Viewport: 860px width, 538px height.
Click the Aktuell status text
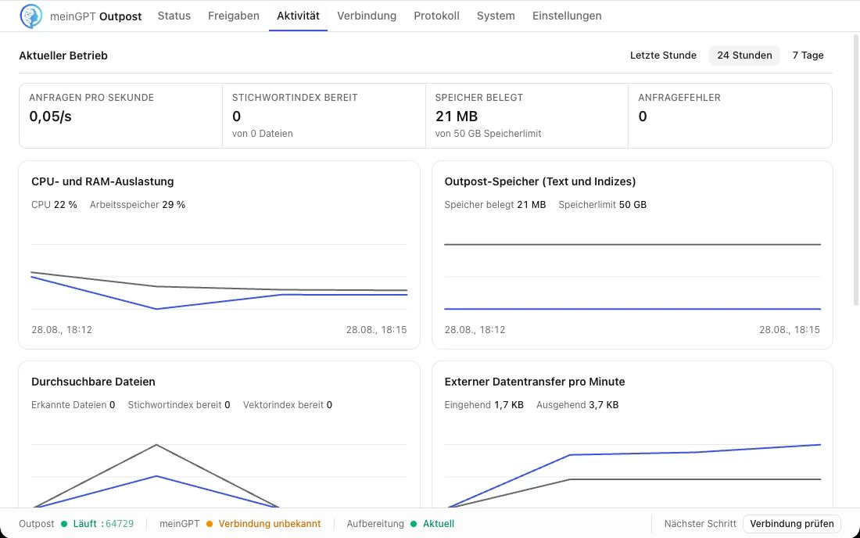tap(439, 524)
